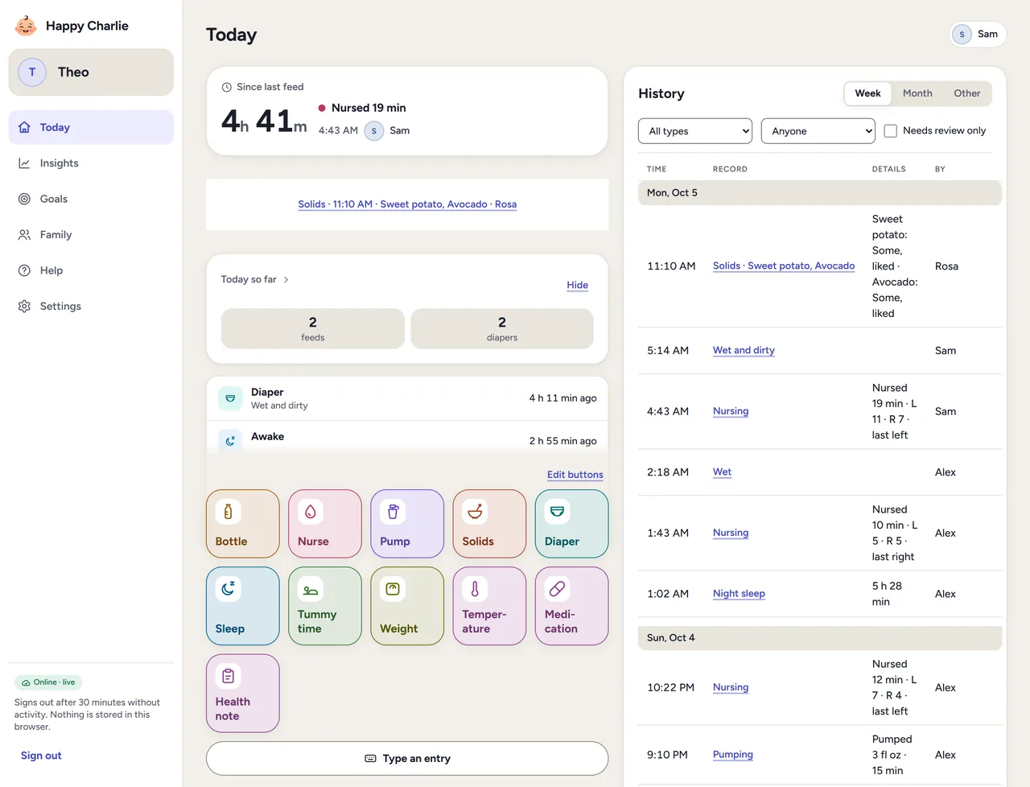
Task: Switch history to Month tab
Action: 917,93
